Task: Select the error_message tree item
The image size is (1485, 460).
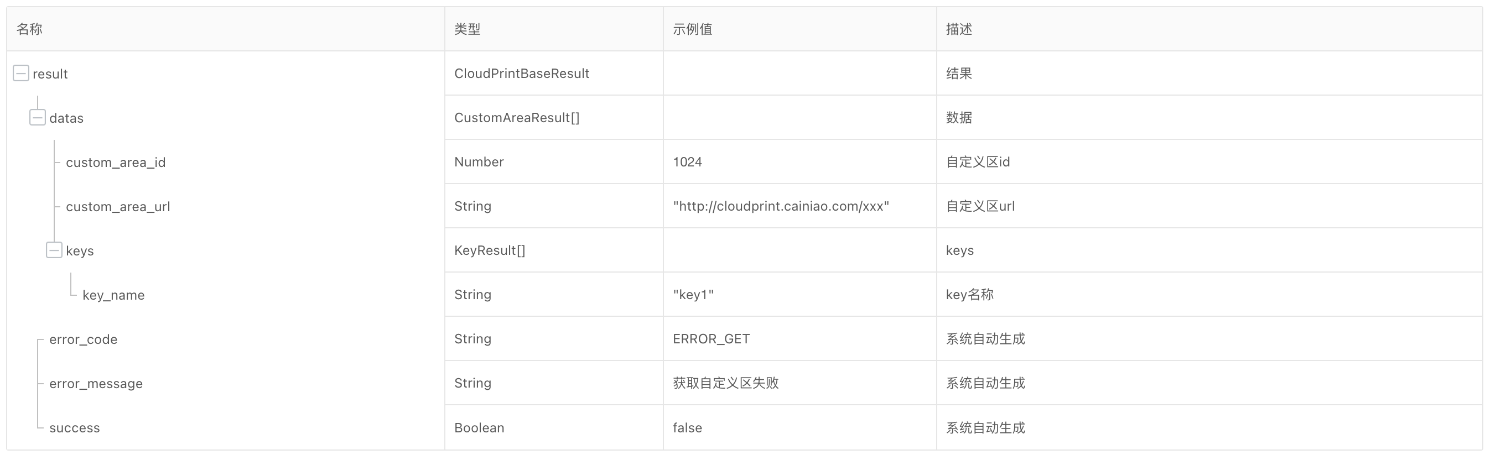Action: pyautogui.click(x=96, y=384)
